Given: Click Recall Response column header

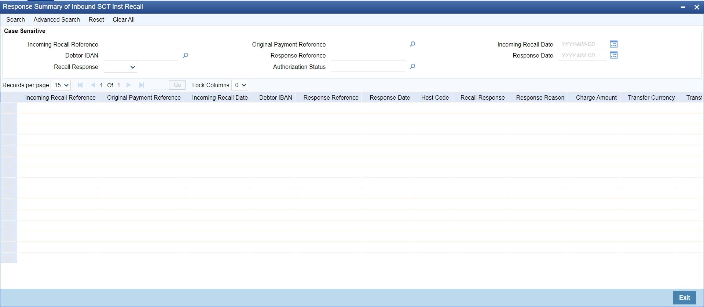Looking at the screenshot, I should click(483, 97).
